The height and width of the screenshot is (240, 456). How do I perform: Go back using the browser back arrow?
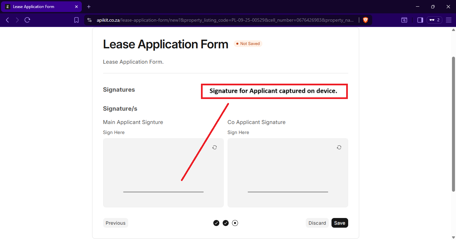(x=7, y=20)
